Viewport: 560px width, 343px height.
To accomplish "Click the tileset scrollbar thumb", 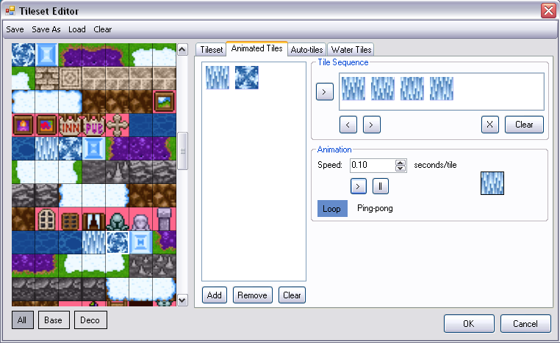I will tap(182, 152).
